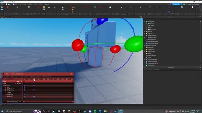Switch to the PLUGINS ribbon tab
The height and width of the screenshot is (113, 202).
[x=46, y=4]
